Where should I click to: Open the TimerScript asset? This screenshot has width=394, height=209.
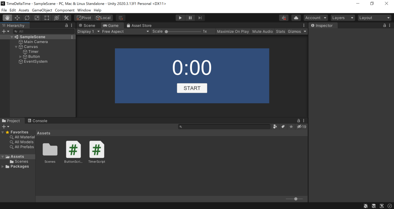click(x=97, y=150)
